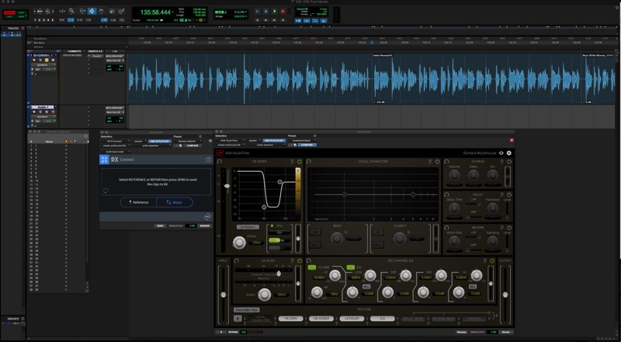The height and width of the screenshot is (342, 621).
Task: Select FILTERS in the routing chain
Action: (290, 318)
